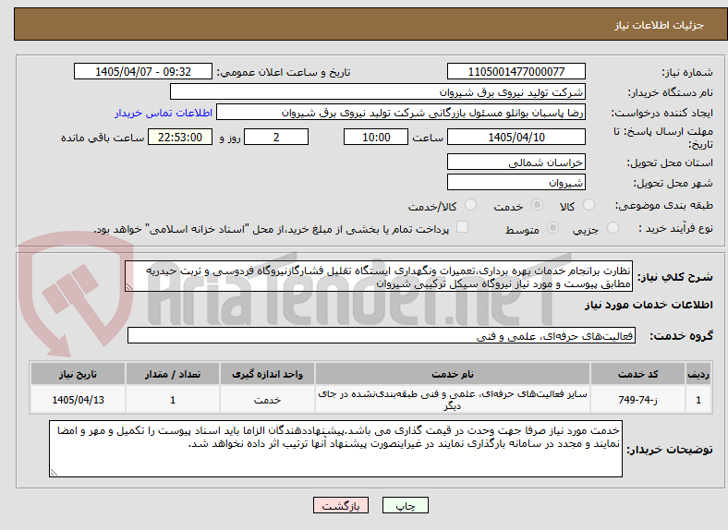Click the ساعت باقی مانده label
This screenshot has width=728, height=530.
click(103, 138)
